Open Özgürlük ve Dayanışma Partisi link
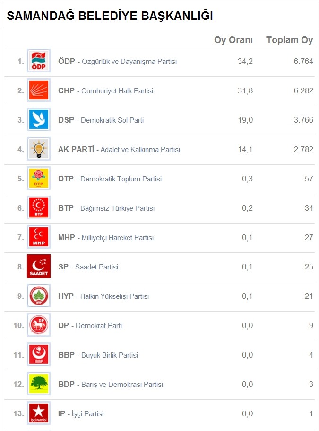This screenshot has width=319, height=431. point(129,62)
